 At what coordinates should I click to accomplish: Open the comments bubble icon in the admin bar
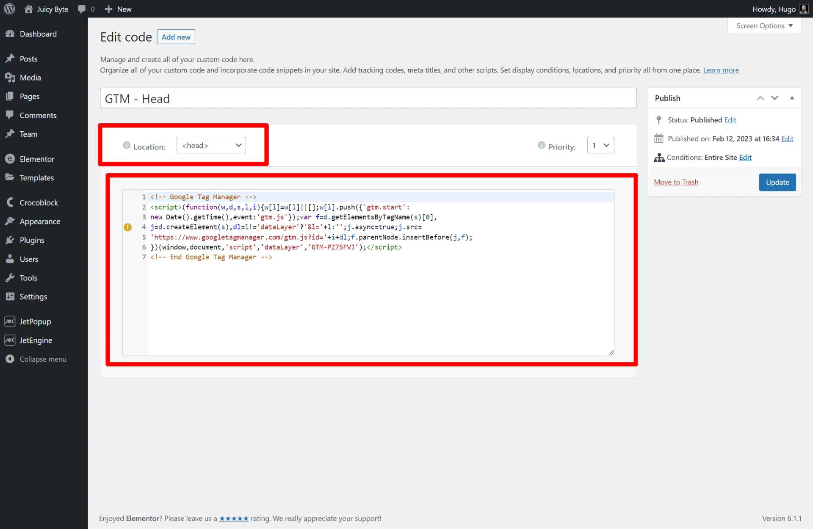(x=81, y=9)
